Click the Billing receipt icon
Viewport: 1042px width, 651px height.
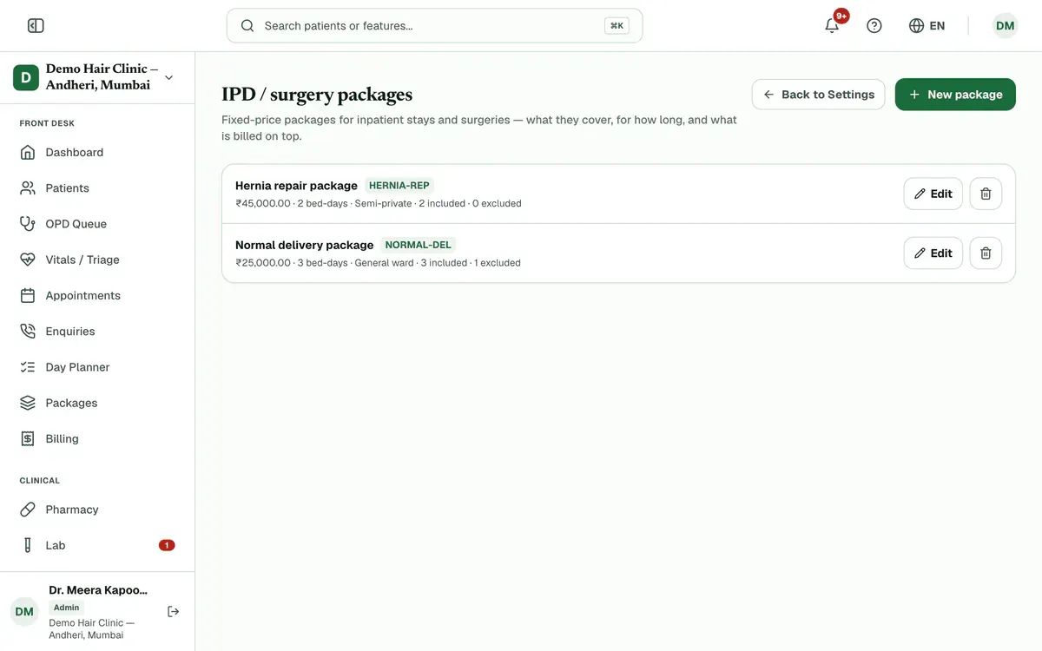tap(28, 438)
